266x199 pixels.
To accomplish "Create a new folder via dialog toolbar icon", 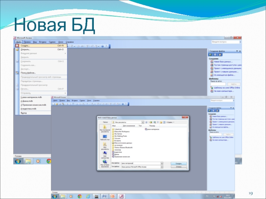I will [x=161, y=122].
